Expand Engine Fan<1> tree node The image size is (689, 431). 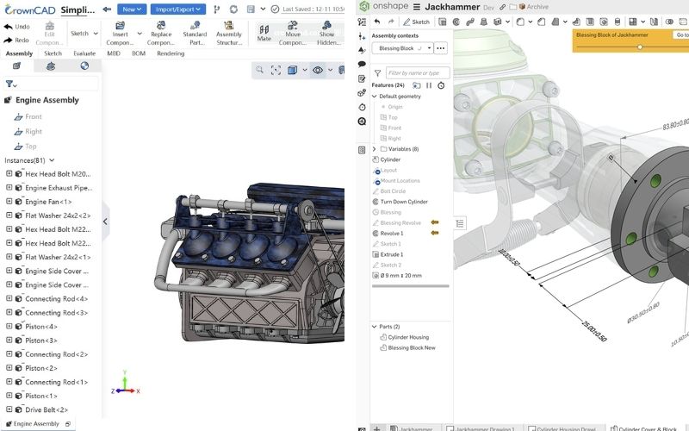point(9,202)
